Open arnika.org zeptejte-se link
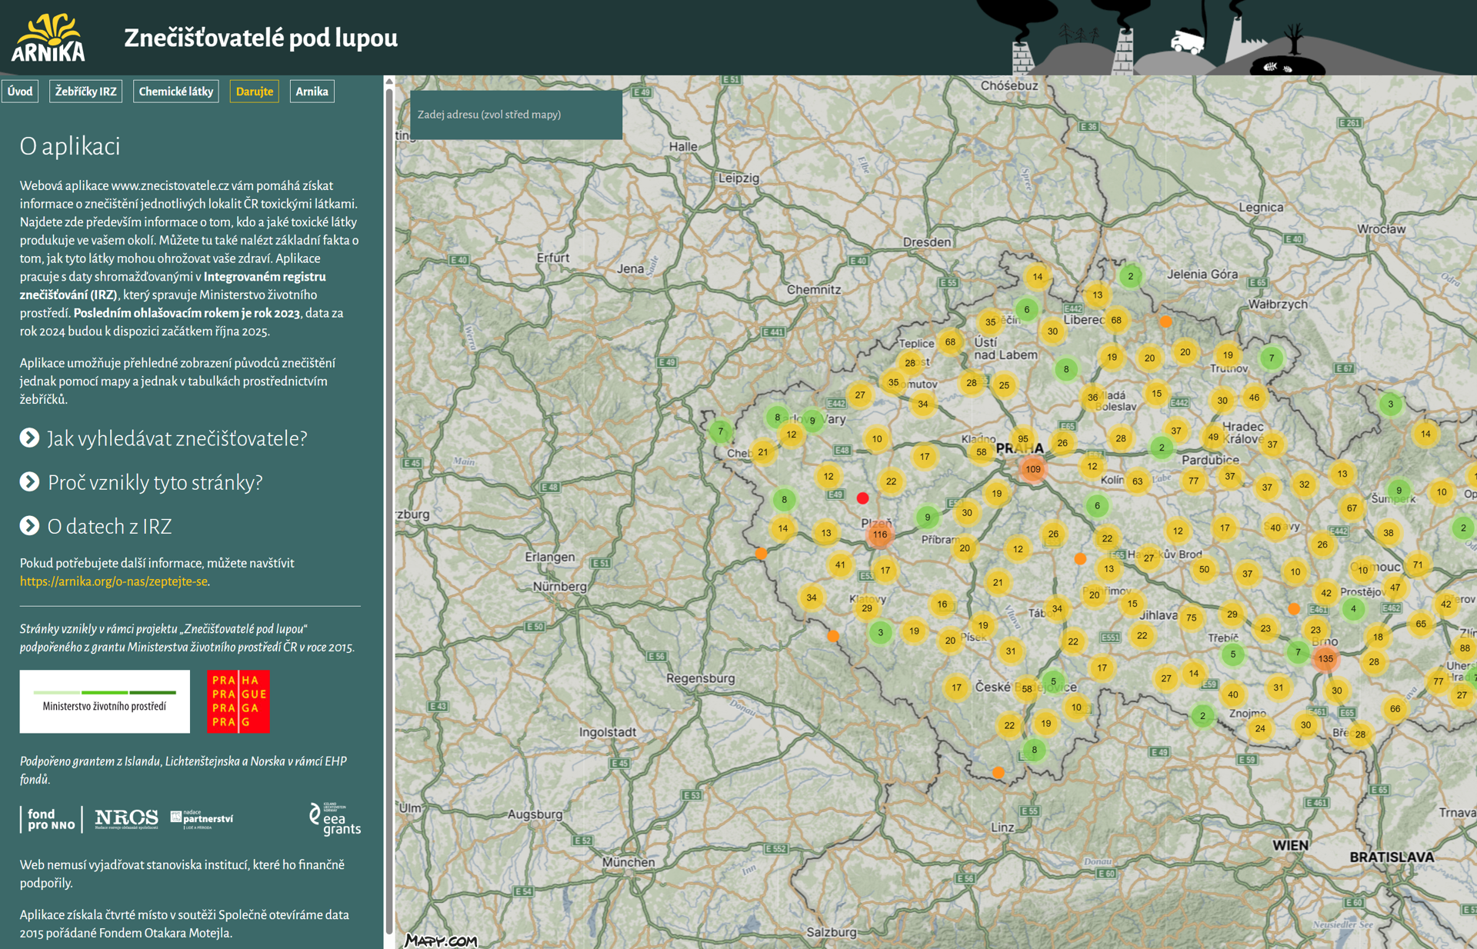Viewport: 1477px width, 949px height. (x=114, y=581)
